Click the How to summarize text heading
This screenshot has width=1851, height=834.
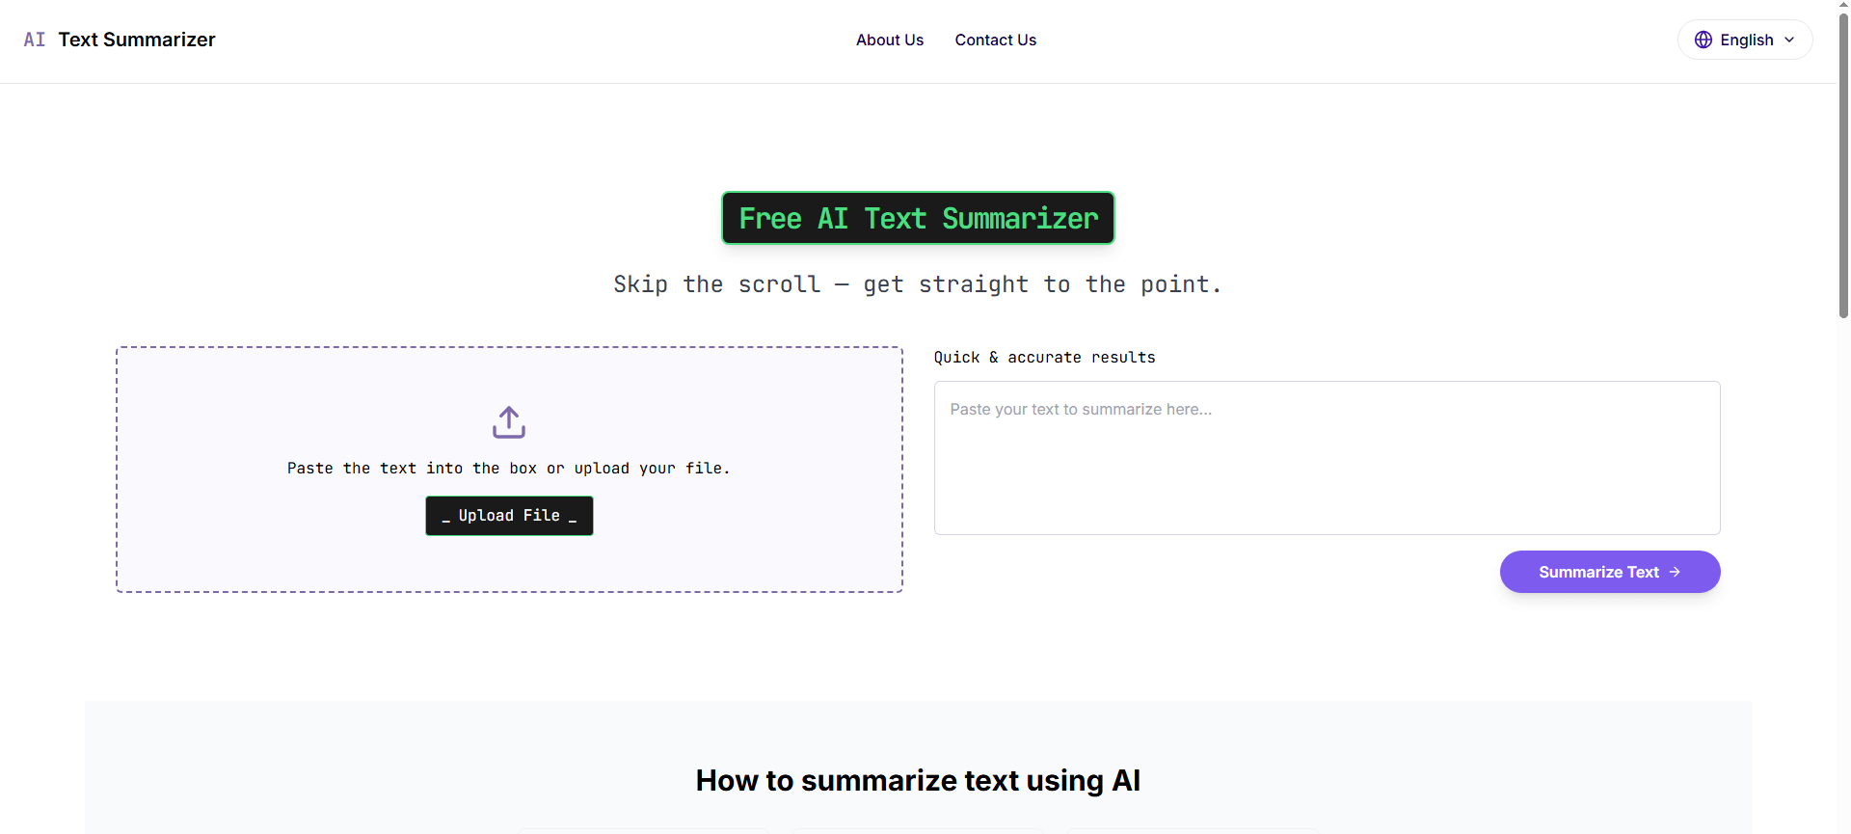(918, 780)
